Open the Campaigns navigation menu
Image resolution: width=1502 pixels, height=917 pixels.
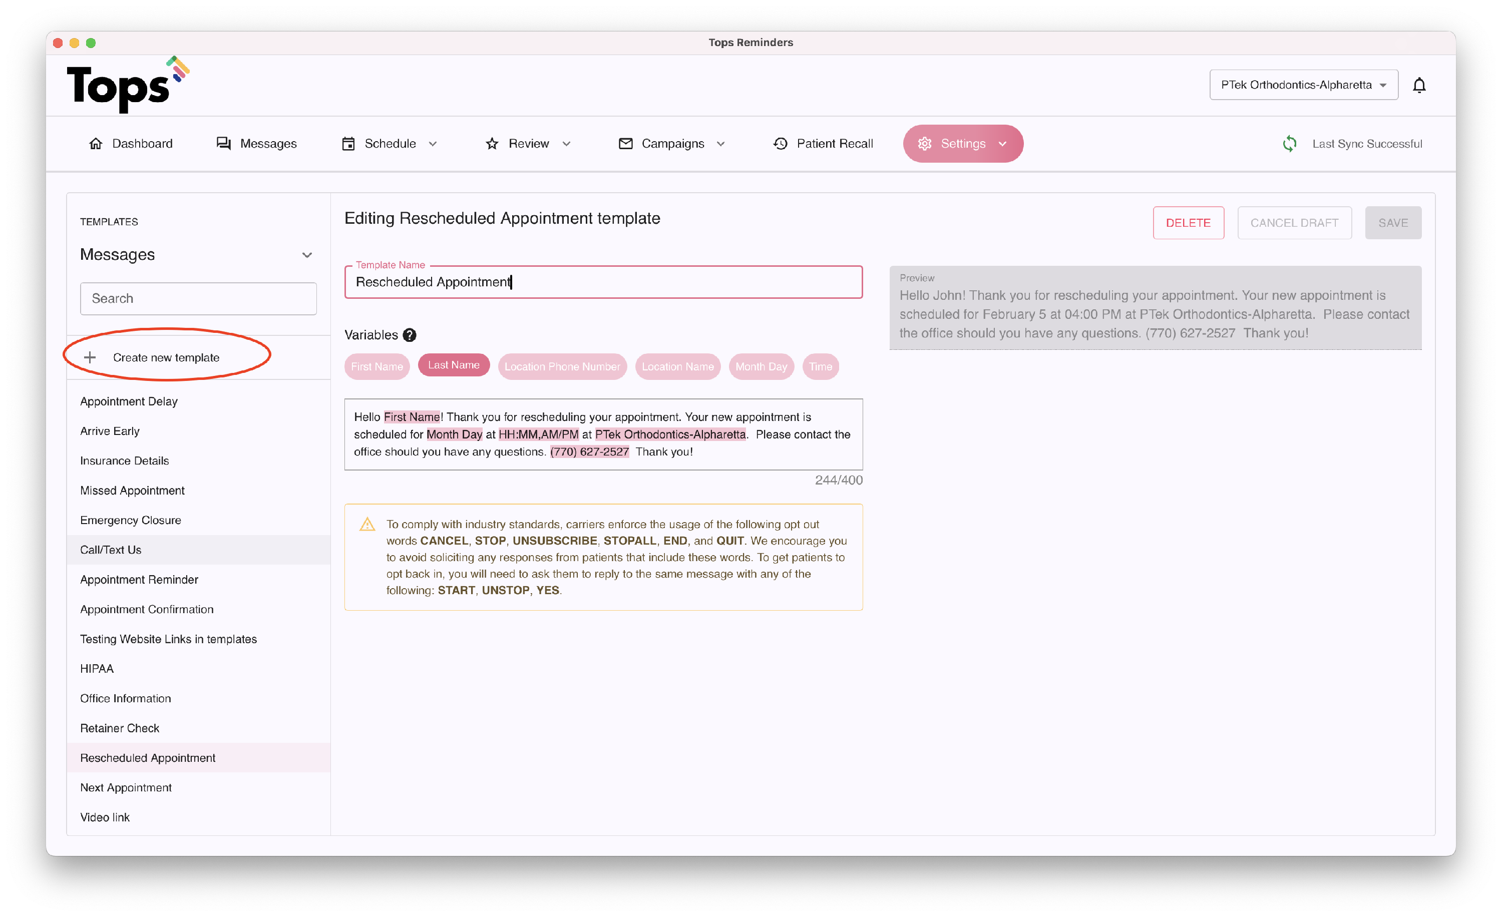(672, 144)
